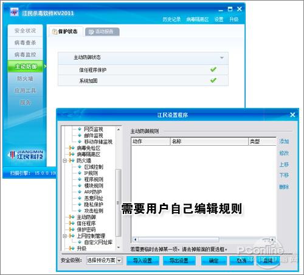The height and width of the screenshot is (275, 304).
Task: Collapse the 防火墙 tree node
Action: click(64, 161)
